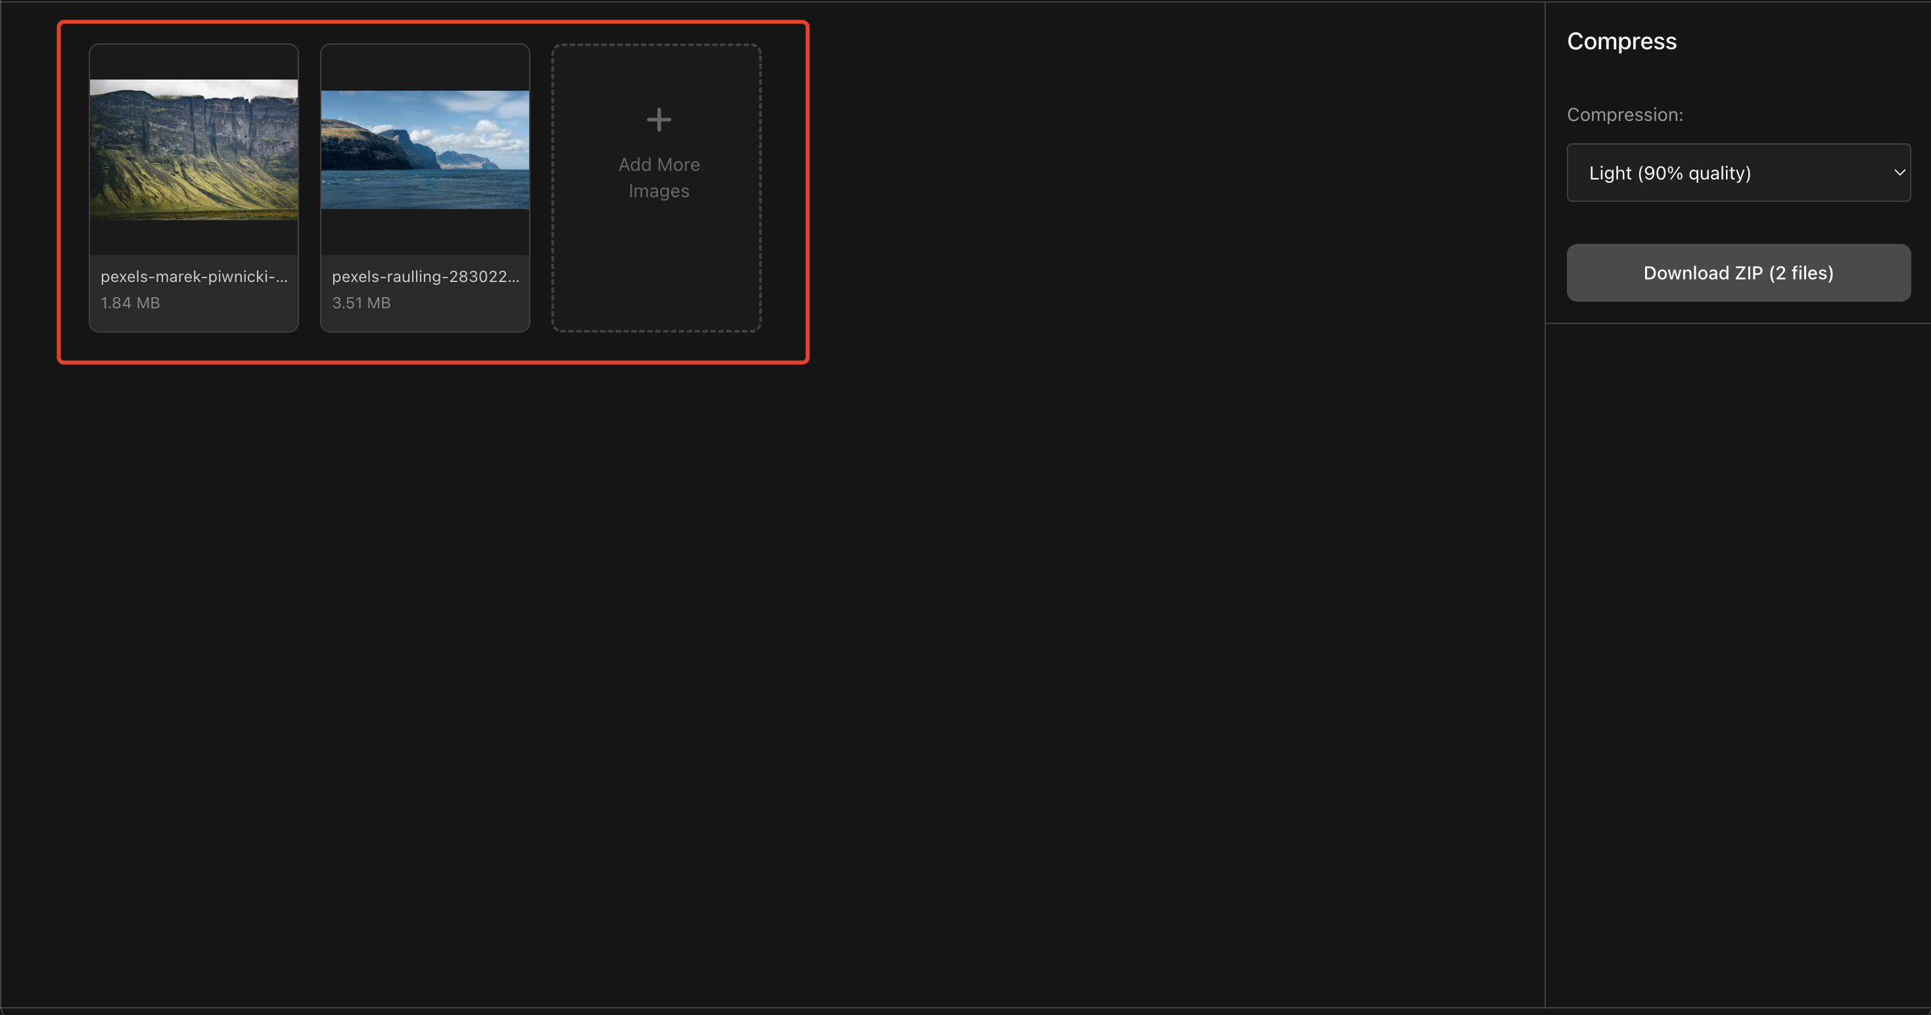Viewport: 1931px width, 1015px height.
Task: Click the plus icon in Add More Images area
Action: pyautogui.click(x=657, y=119)
